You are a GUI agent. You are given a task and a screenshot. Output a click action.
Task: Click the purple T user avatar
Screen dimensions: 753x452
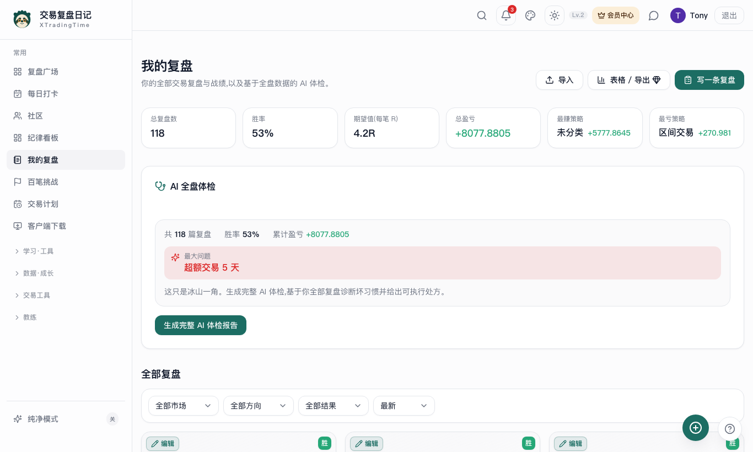(678, 15)
